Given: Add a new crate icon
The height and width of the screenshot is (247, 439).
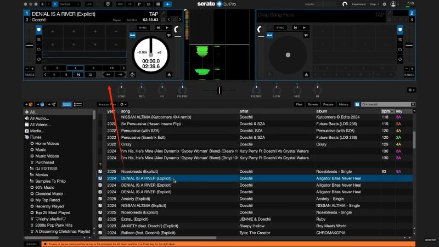Looking at the screenshot, I should (29, 104).
